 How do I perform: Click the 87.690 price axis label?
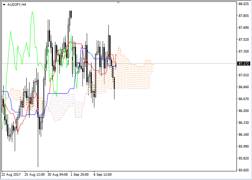pyautogui.click(x=244, y=28)
